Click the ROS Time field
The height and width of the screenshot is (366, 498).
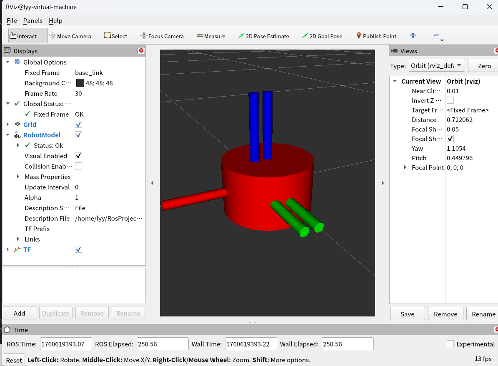point(66,344)
